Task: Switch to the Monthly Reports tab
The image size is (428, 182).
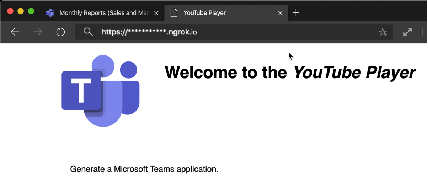Action: [103, 13]
